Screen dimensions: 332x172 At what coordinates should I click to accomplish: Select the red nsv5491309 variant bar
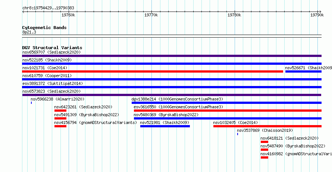point(60,118)
